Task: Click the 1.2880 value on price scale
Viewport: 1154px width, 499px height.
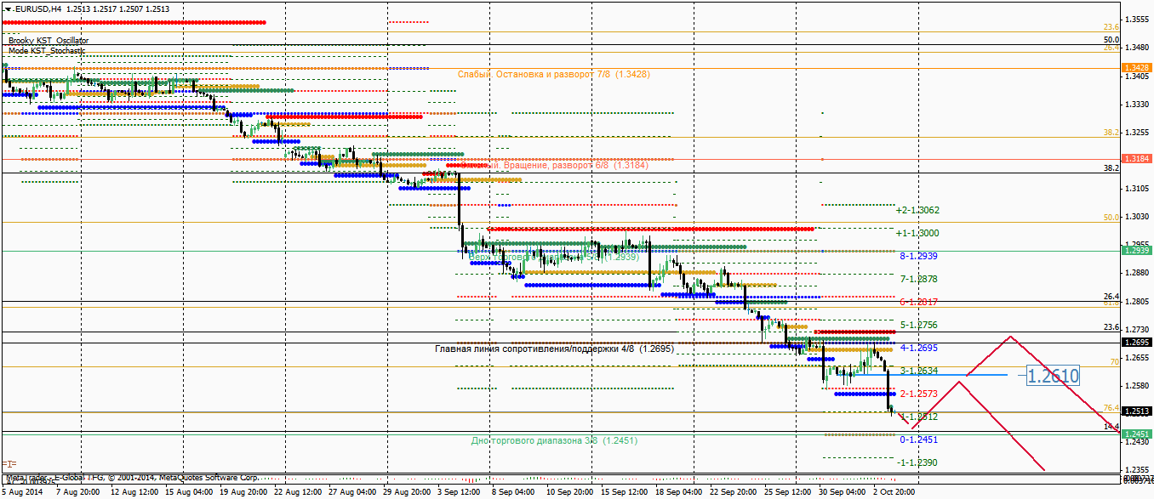Action: [x=1138, y=272]
